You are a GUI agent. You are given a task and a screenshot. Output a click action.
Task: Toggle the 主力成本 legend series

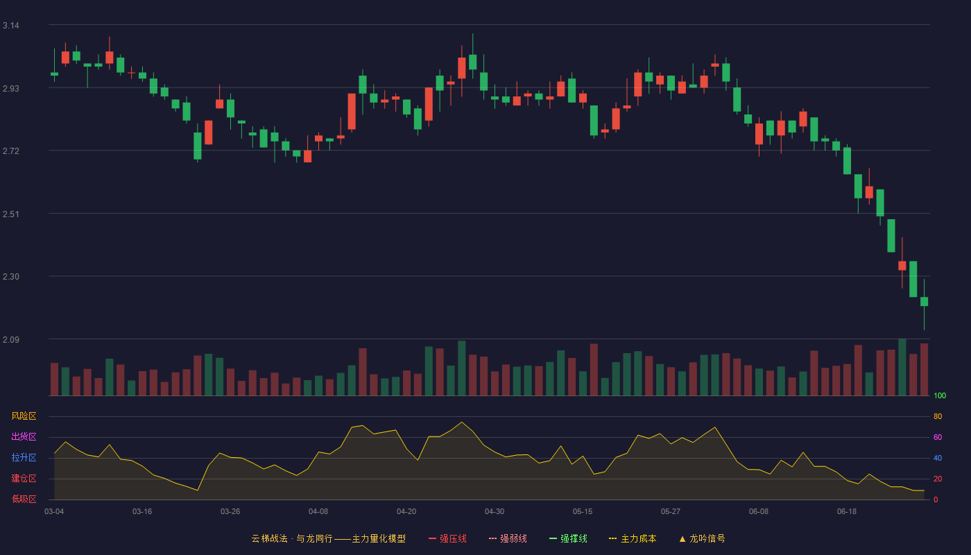(633, 538)
